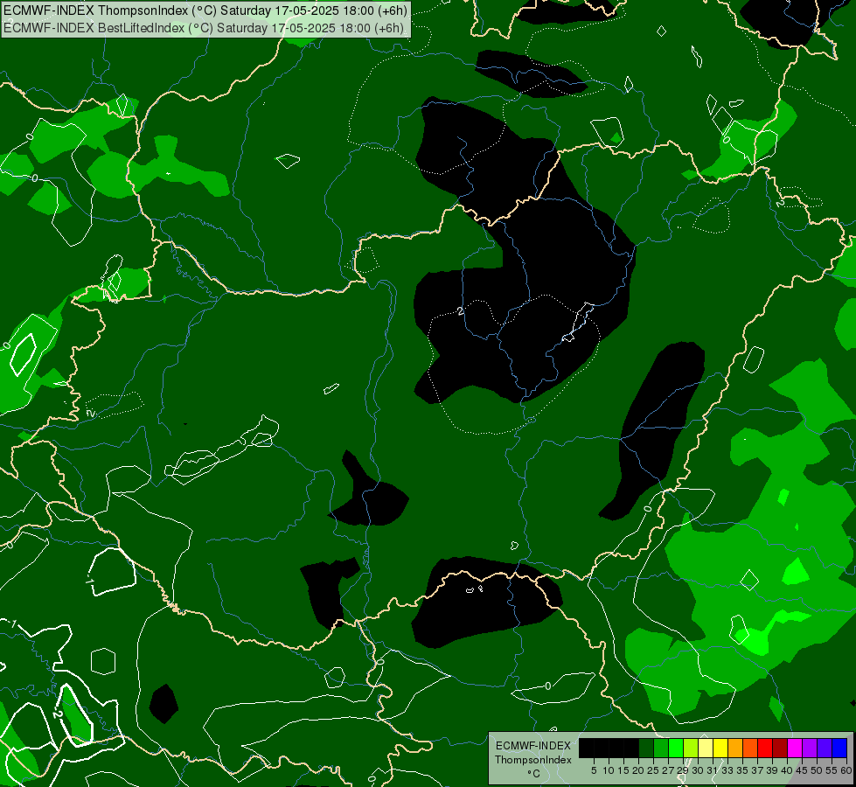Click the bright red 37-39 legend swatch

pos(765,748)
